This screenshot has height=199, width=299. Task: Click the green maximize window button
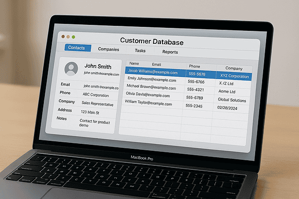click(x=73, y=37)
